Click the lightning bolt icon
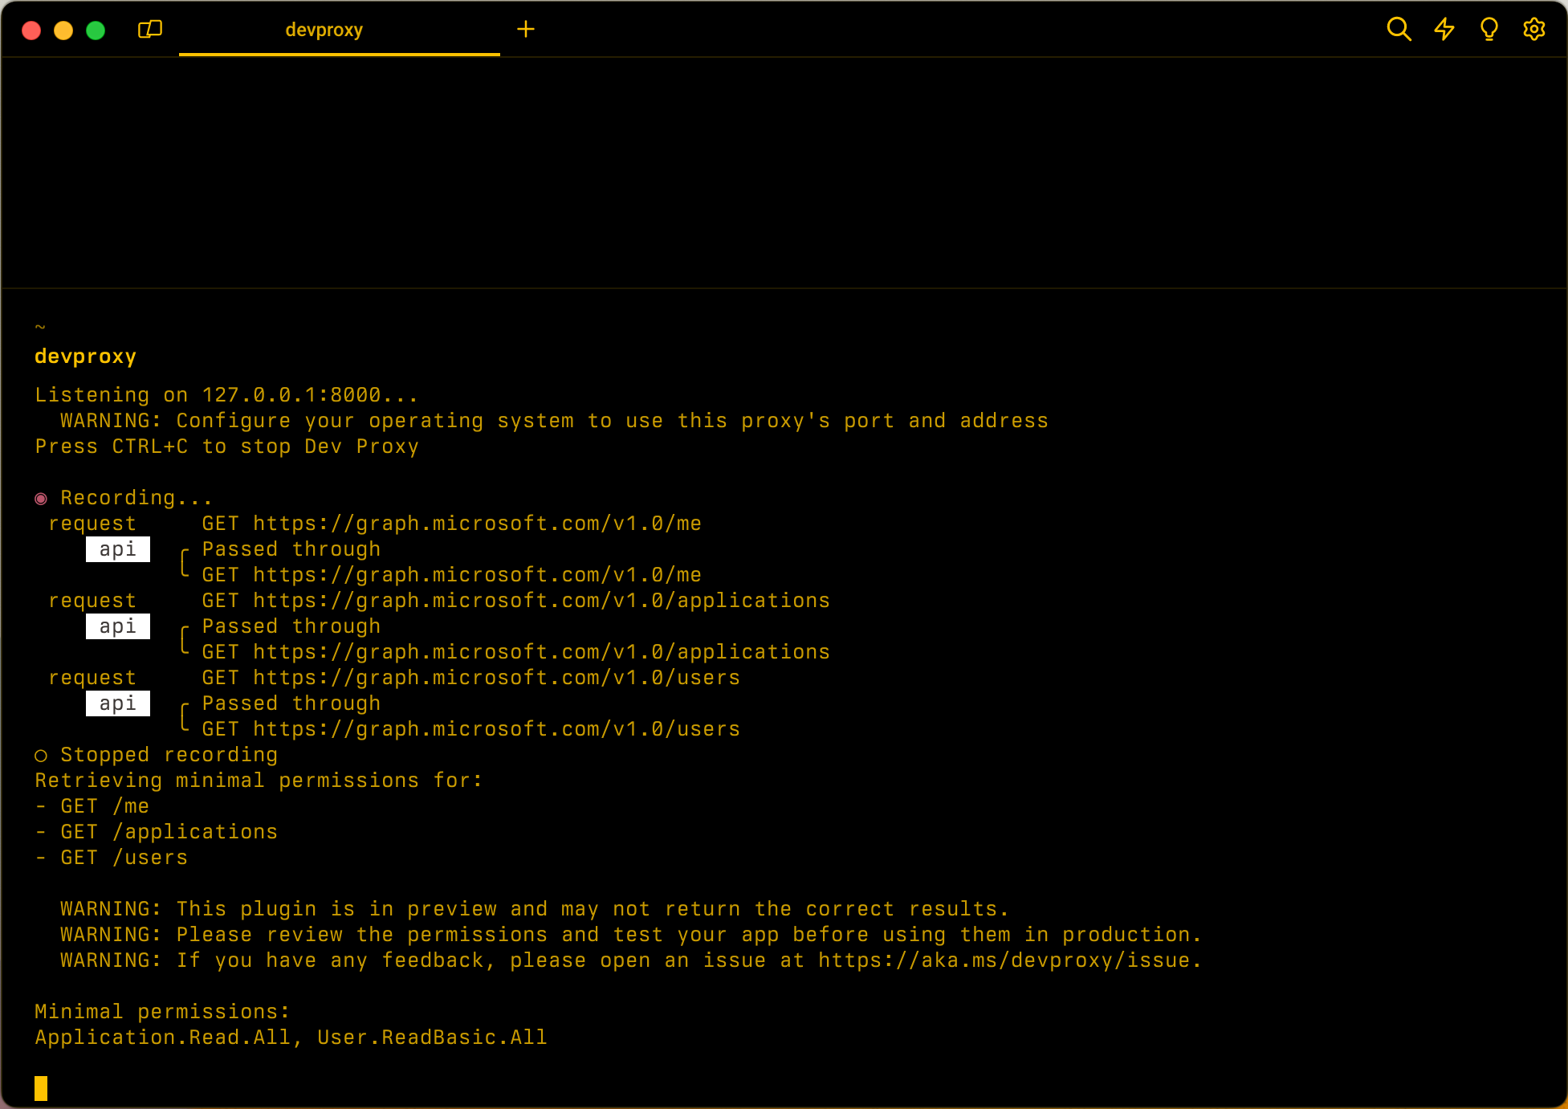Viewport: 1568px width, 1109px height. [x=1444, y=30]
